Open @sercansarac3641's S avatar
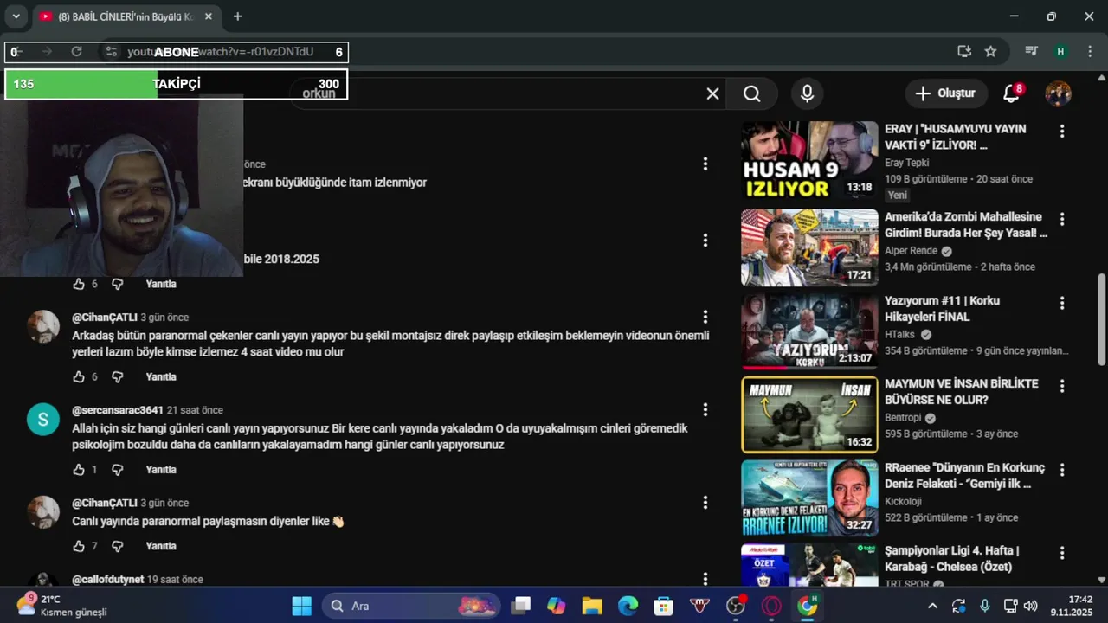This screenshot has height=623, width=1108. pyautogui.click(x=42, y=420)
